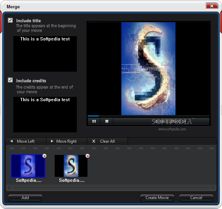The height and width of the screenshot is (209, 222).
Task: Edit the title text box
Action: [x=45, y=54]
